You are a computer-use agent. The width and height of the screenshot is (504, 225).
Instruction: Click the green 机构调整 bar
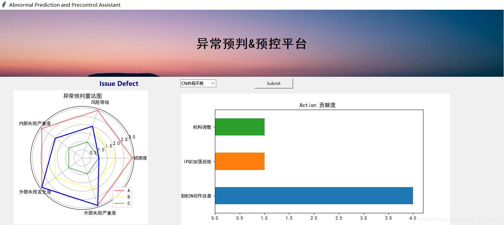coord(240,127)
